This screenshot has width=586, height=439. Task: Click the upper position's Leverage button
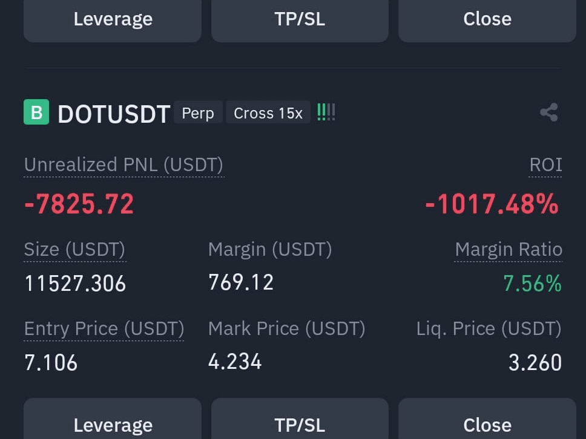(113, 21)
